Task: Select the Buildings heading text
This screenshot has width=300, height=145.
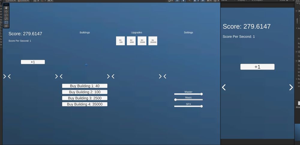Action: pos(85,32)
